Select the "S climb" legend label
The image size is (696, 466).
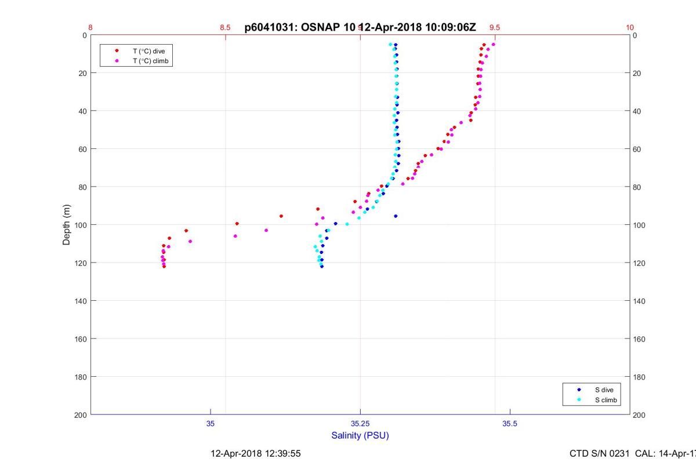click(x=606, y=400)
